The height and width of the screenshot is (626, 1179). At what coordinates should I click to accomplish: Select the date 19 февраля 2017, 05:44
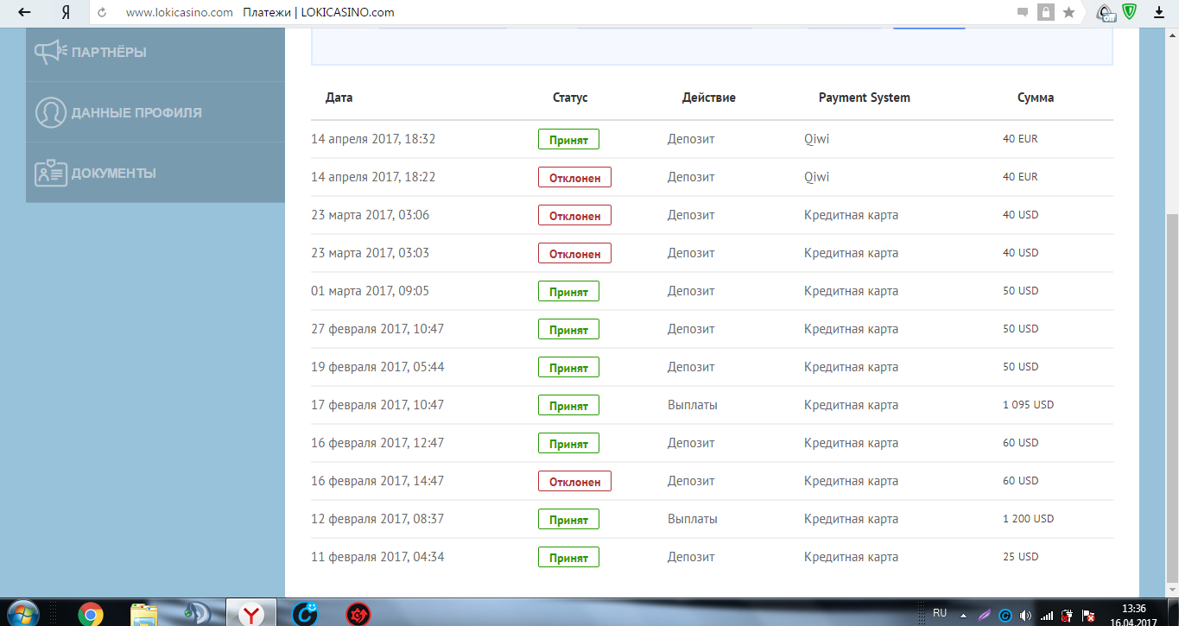tap(377, 367)
